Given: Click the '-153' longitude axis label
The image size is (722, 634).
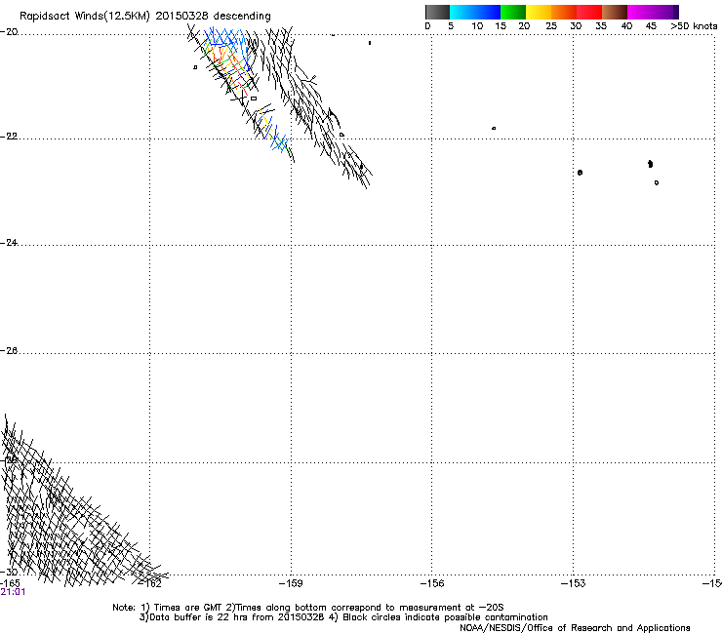Looking at the screenshot, I should click(x=574, y=583).
